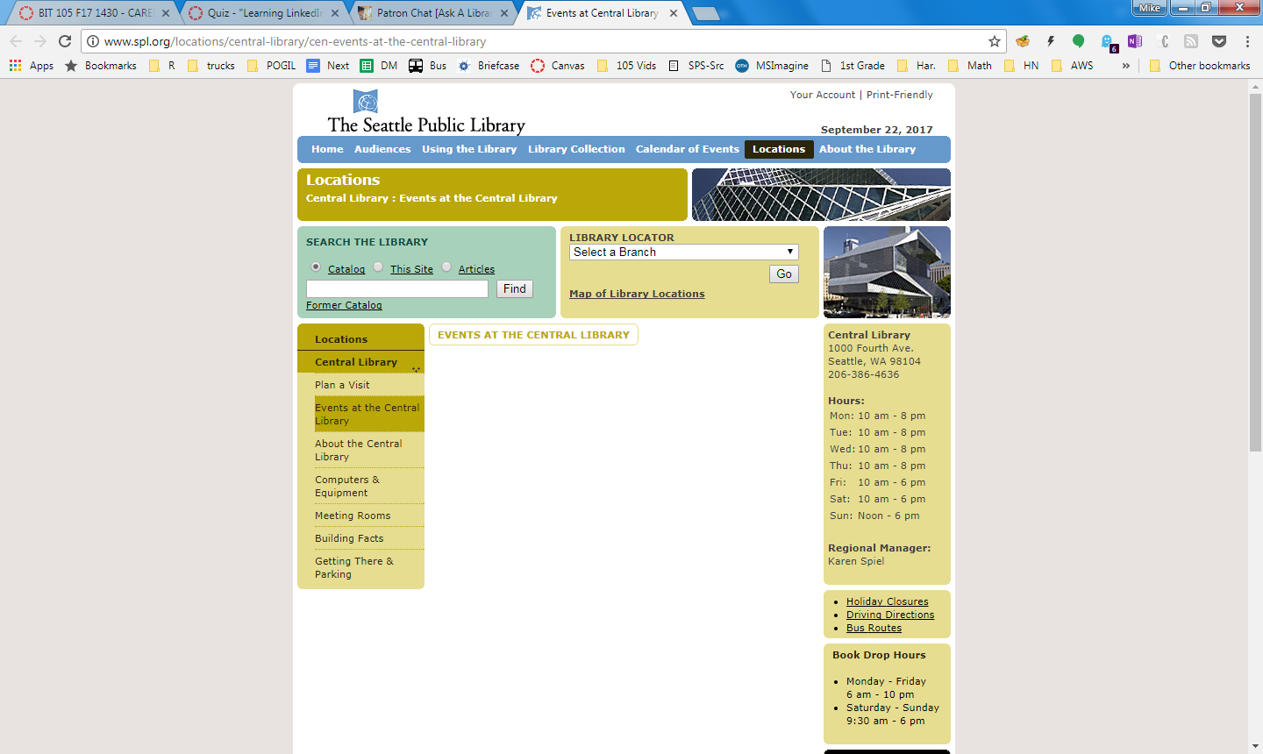Open the Select a Branch dropdown
The image size is (1263, 754).
pyautogui.click(x=684, y=252)
